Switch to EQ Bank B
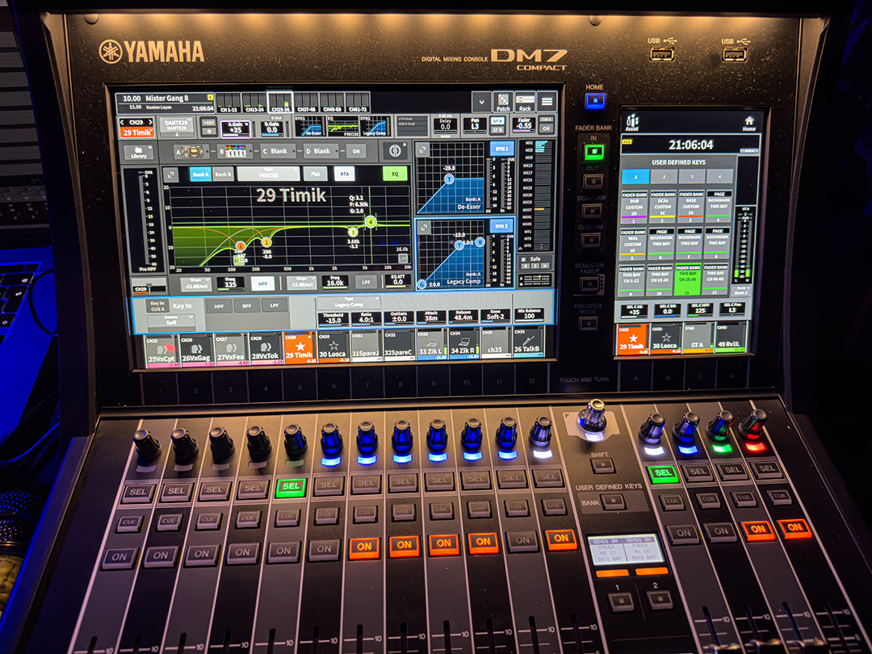 pos(223,174)
